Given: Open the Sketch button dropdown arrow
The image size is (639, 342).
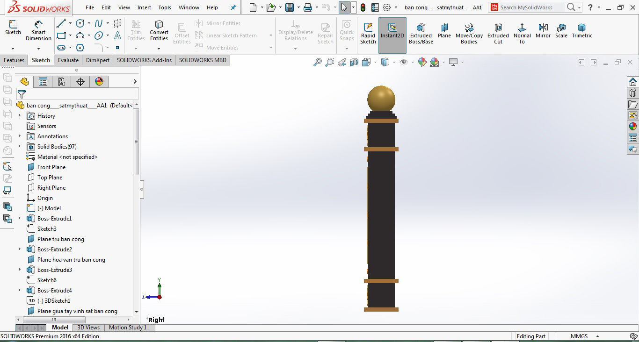Looking at the screenshot, I should tap(13, 49).
